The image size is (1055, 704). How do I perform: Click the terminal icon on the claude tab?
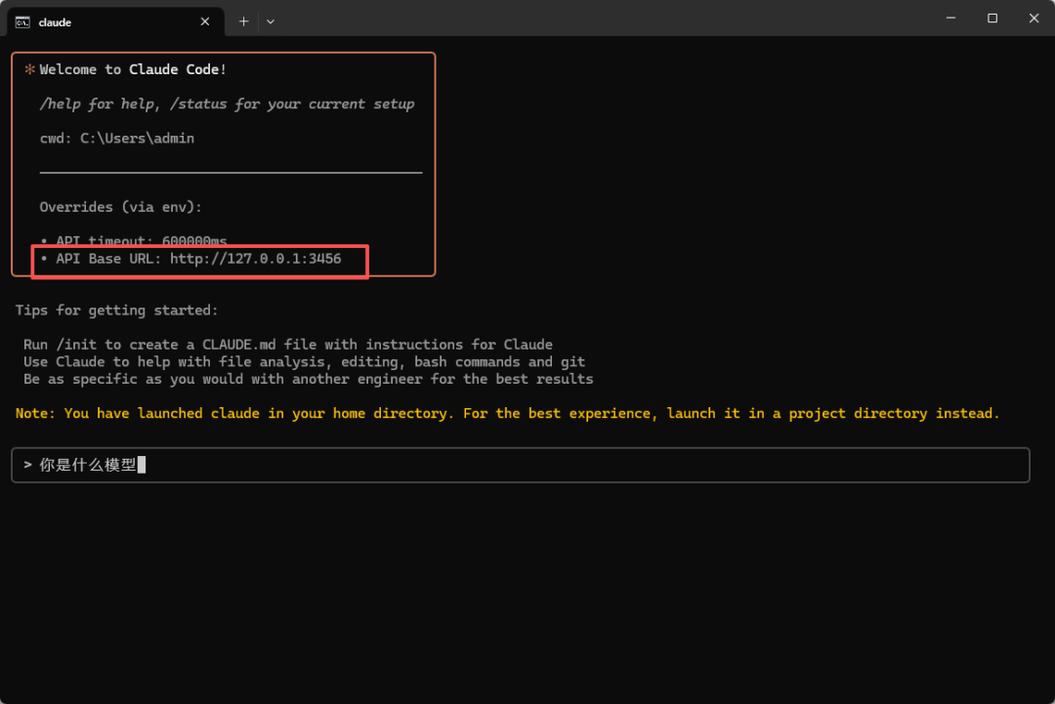(22, 22)
